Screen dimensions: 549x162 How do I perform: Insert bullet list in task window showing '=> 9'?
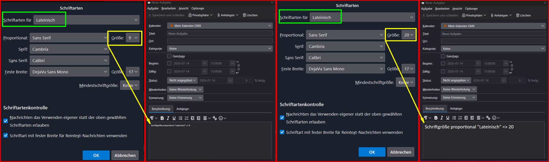coord(180,118)
